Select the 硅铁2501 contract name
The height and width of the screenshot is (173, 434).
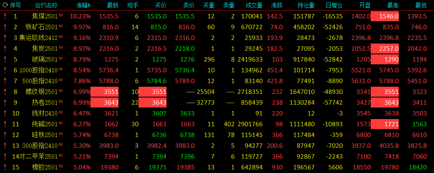click(x=44, y=135)
